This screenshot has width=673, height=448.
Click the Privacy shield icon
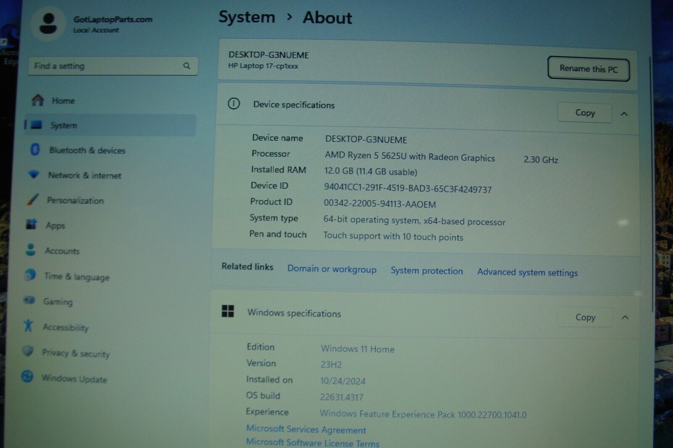point(28,350)
